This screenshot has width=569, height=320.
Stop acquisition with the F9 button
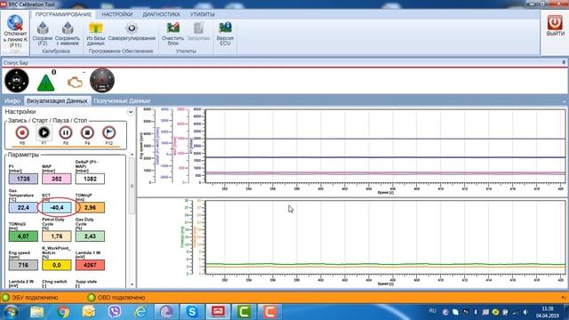pyautogui.click(x=87, y=132)
